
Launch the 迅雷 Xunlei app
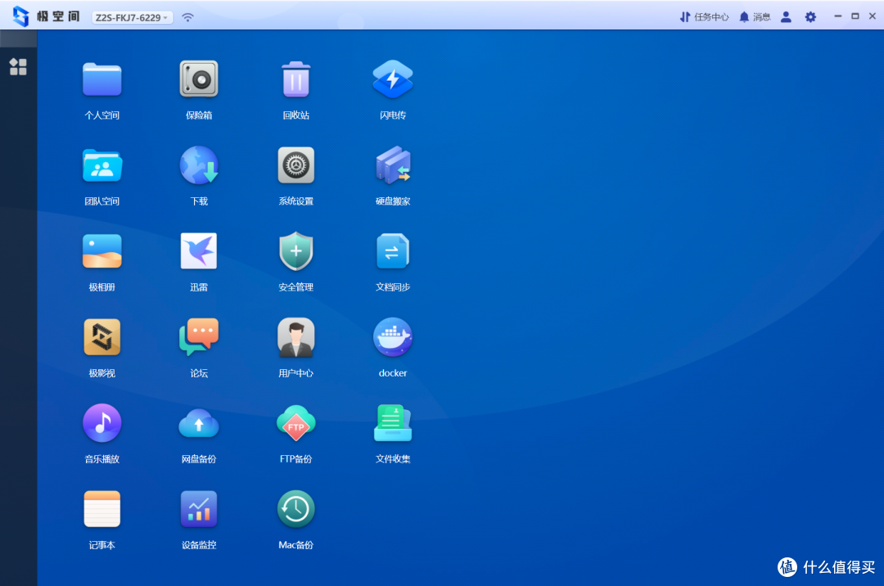click(199, 251)
